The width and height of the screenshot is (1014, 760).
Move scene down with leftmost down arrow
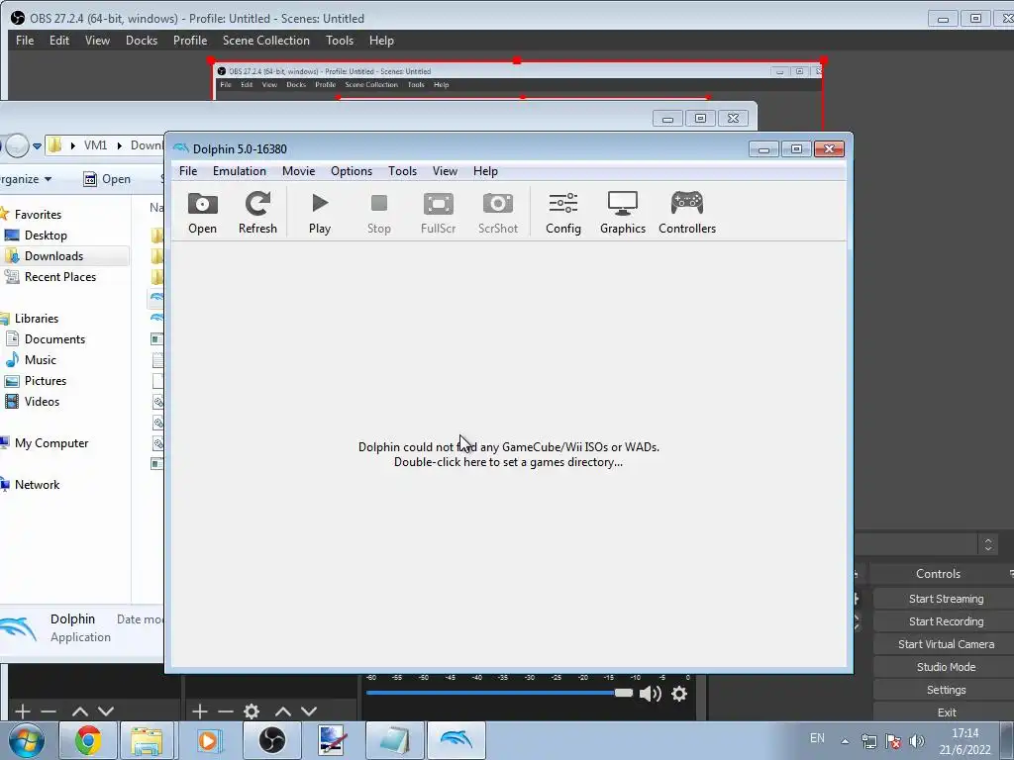(106, 712)
